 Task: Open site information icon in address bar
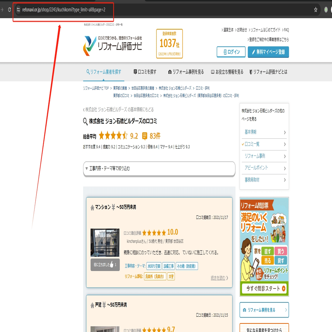(18, 10)
